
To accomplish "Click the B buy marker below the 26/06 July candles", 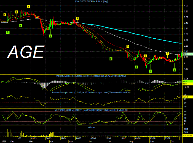I will click(111, 59).
